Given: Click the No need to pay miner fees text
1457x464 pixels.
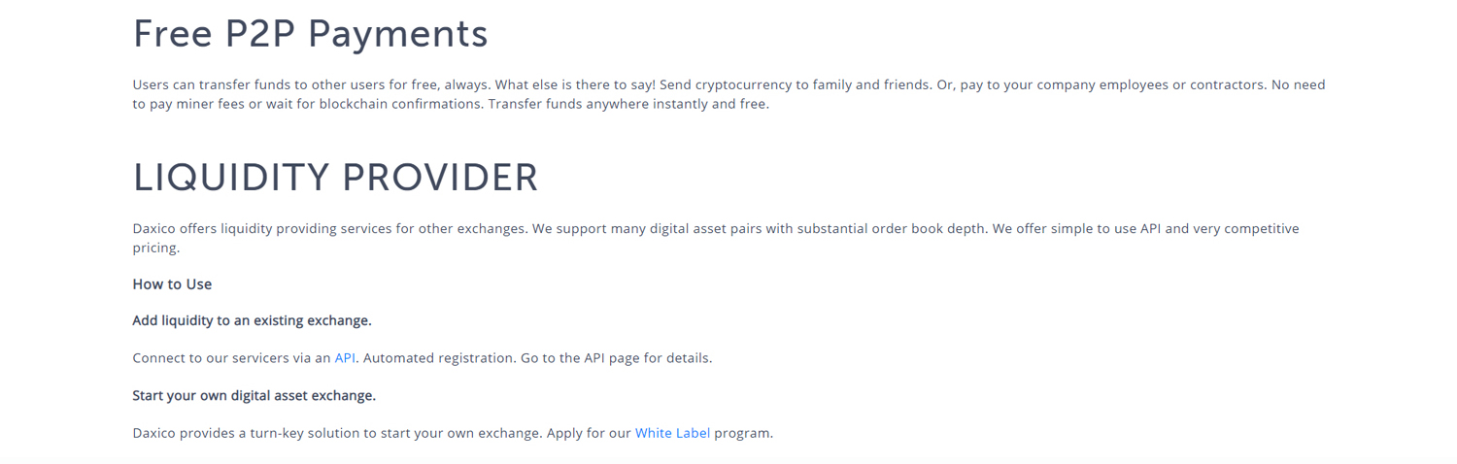Looking at the screenshot, I should [728, 94].
